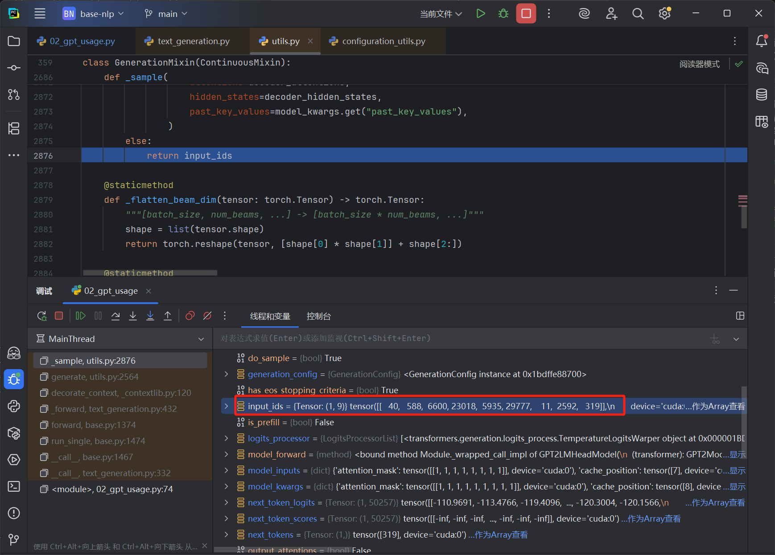
Task: Click the editor vertical scrollbar thumb
Action: [x=743, y=216]
